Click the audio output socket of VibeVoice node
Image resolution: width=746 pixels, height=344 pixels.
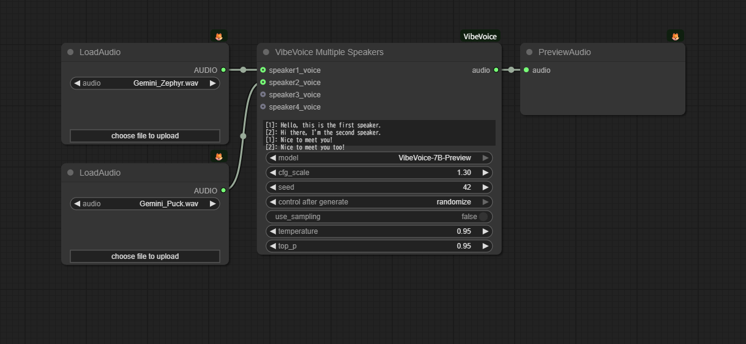click(x=496, y=70)
